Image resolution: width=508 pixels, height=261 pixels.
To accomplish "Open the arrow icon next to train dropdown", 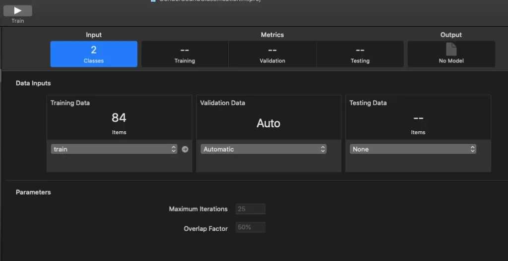I will [185, 149].
